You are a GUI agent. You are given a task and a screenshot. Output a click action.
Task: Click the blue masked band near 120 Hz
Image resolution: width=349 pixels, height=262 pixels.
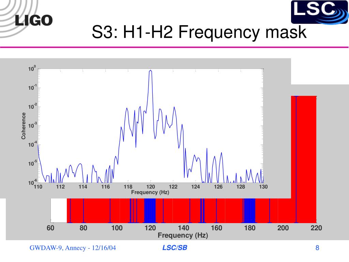(150, 210)
